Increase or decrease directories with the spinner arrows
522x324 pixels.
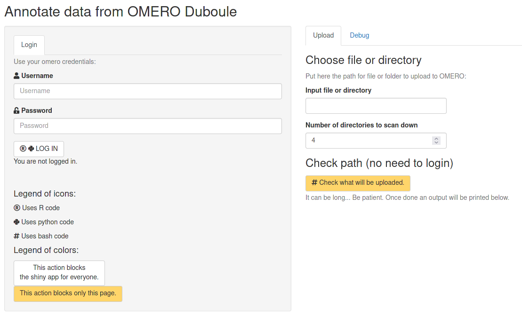(x=436, y=141)
